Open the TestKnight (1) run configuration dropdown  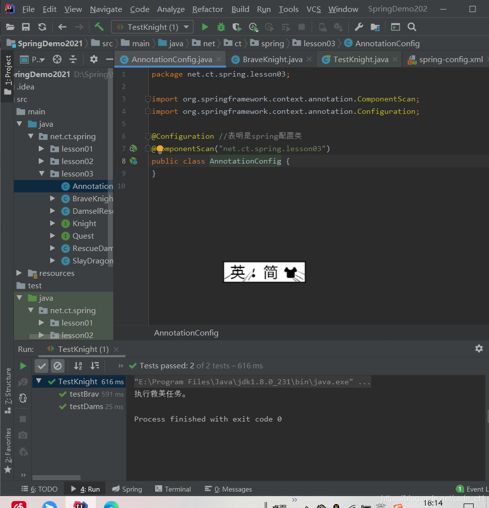click(x=152, y=27)
